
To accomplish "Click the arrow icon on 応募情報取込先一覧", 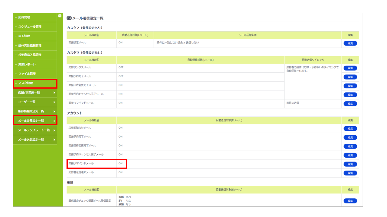I will (x=54, y=112).
